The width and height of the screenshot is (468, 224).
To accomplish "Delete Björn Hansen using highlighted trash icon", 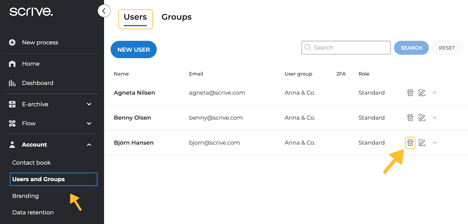I will tap(410, 143).
